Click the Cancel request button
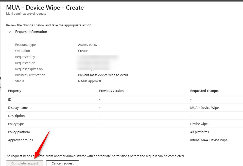This screenshot has width=243, height=166. click(x=62, y=163)
